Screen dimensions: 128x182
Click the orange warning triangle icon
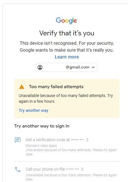[22, 87]
